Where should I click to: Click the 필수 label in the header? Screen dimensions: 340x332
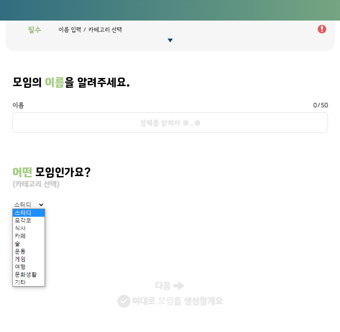tap(34, 30)
